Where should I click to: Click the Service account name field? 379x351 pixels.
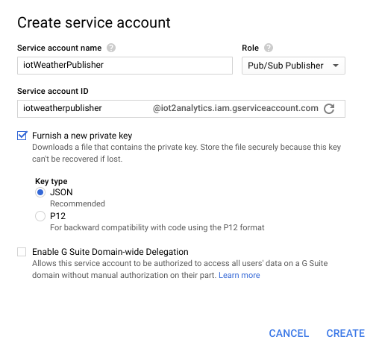(x=125, y=66)
